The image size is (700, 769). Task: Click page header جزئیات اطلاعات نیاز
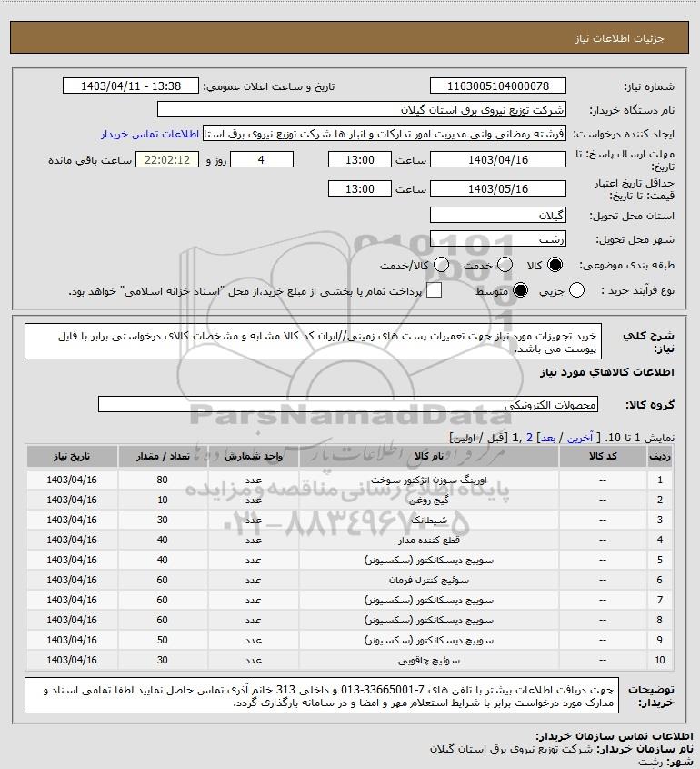[620, 38]
